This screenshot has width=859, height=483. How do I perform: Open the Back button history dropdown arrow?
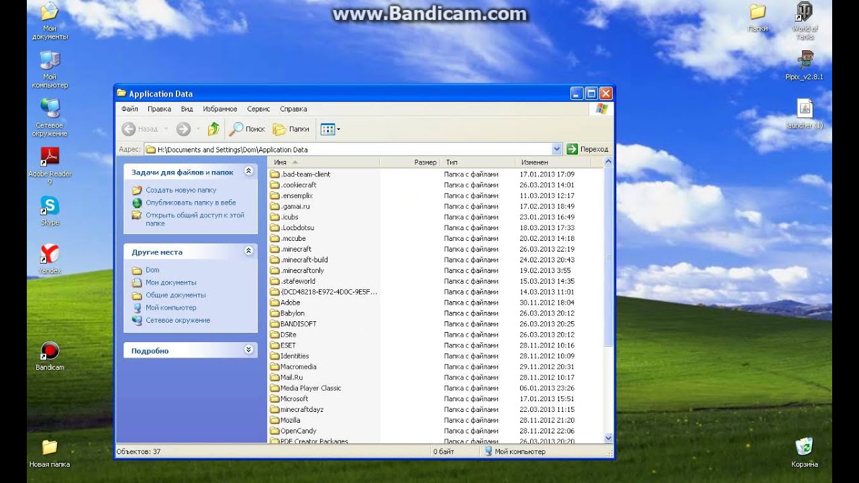click(x=166, y=129)
